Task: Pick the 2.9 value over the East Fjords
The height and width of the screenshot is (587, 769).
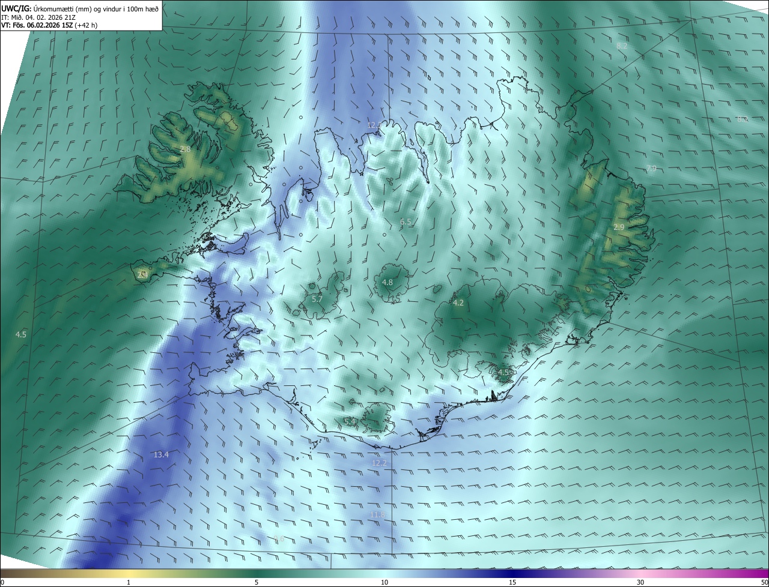Action: tap(619, 227)
